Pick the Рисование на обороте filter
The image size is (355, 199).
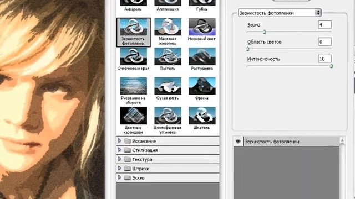point(133,86)
